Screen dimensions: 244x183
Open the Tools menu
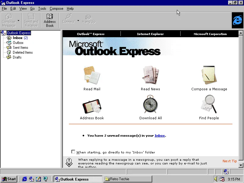(x=42, y=9)
